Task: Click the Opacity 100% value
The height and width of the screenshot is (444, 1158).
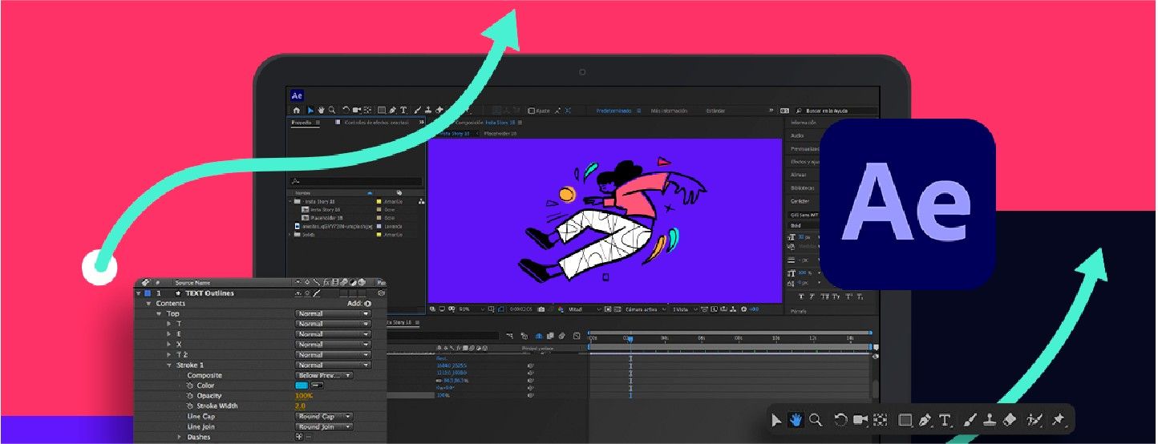Action: pyautogui.click(x=304, y=396)
